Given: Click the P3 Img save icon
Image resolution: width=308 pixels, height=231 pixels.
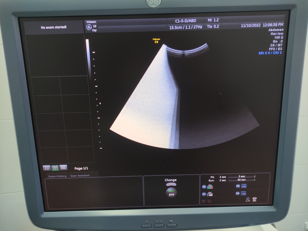Looking at the screenshot, I should (244, 193).
